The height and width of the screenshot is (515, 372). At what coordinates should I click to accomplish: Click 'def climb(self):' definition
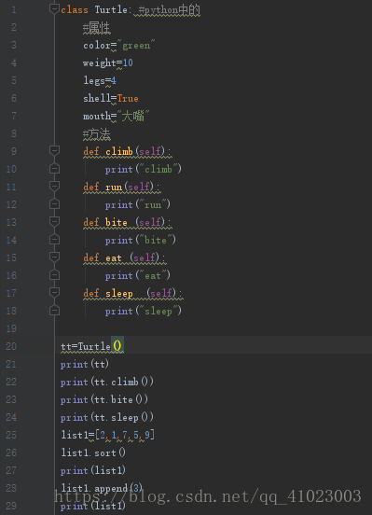click(128, 151)
